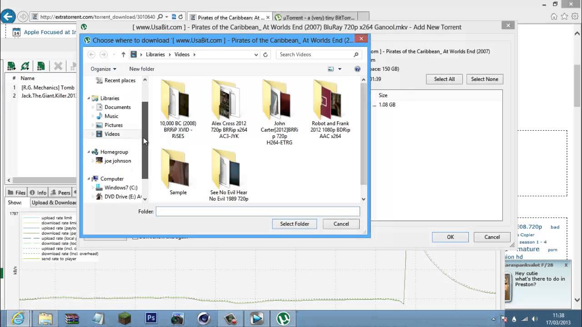Image resolution: width=582 pixels, height=327 pixels.
Task: Open File Explorer from the taskbar
Action: 45,318
